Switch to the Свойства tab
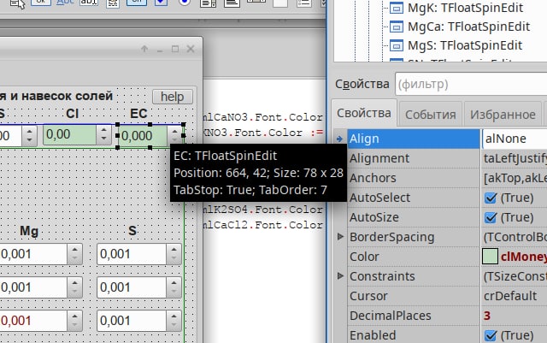 364,113
